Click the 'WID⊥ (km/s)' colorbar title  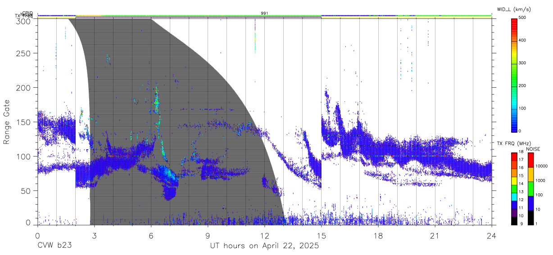[x=515, y=9]
